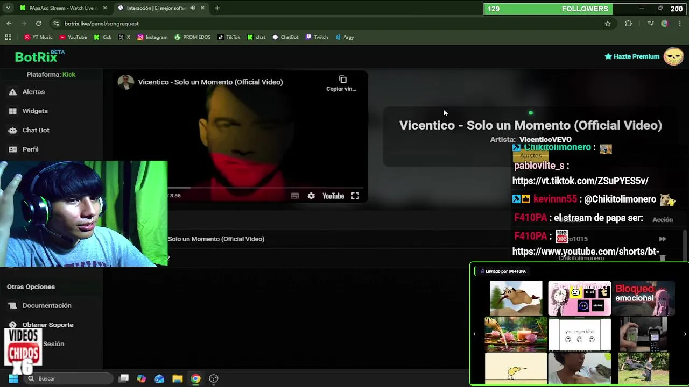The width and height of the screenshot is (689, 387).
Task: Open the PROMIEDOS bookmark
Action: click(192, 37)
